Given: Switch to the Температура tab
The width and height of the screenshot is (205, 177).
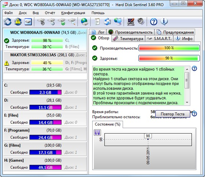Looking at the screenshot, I should click(x=128, y=38).
